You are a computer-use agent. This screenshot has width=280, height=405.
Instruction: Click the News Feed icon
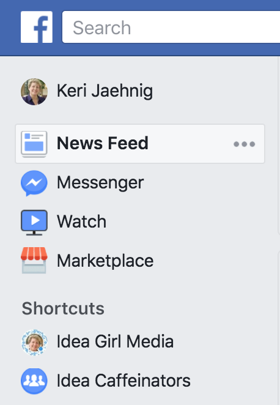point(34,144)
